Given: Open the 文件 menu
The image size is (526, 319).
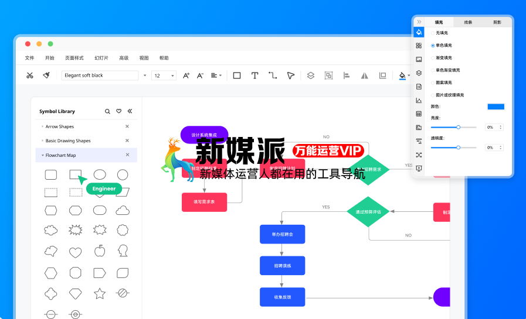Looking at the screenshot, I should pos(29,58).
